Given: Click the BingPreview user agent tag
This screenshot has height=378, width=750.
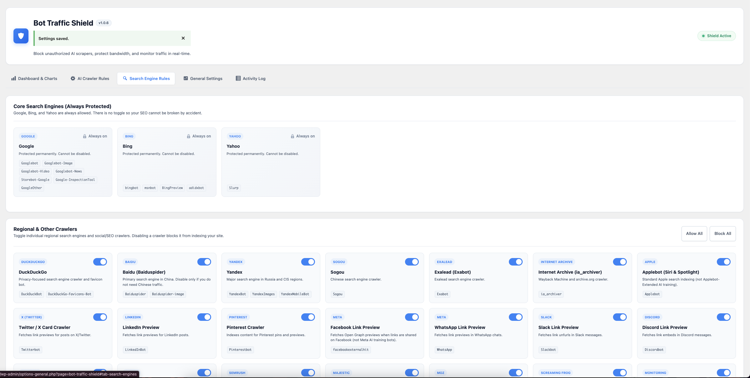Looking at the screenshot, I should point(172,188).
